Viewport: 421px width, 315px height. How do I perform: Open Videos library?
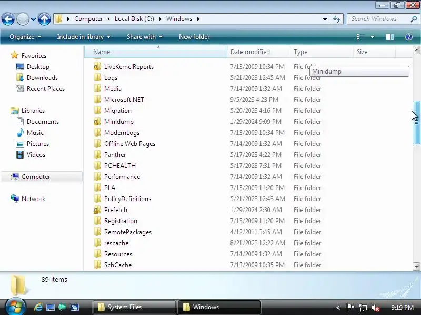pyautogui.click(x=36, y=155)
